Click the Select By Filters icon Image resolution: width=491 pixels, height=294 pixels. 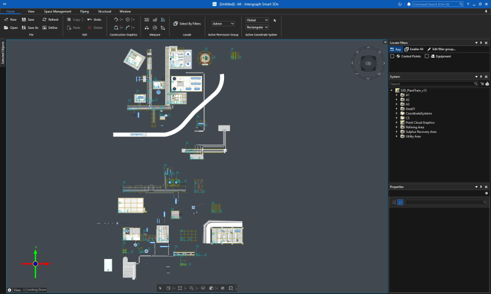176,23
